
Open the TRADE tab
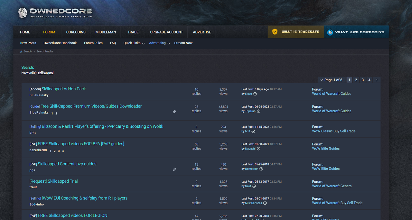(133, 32)
